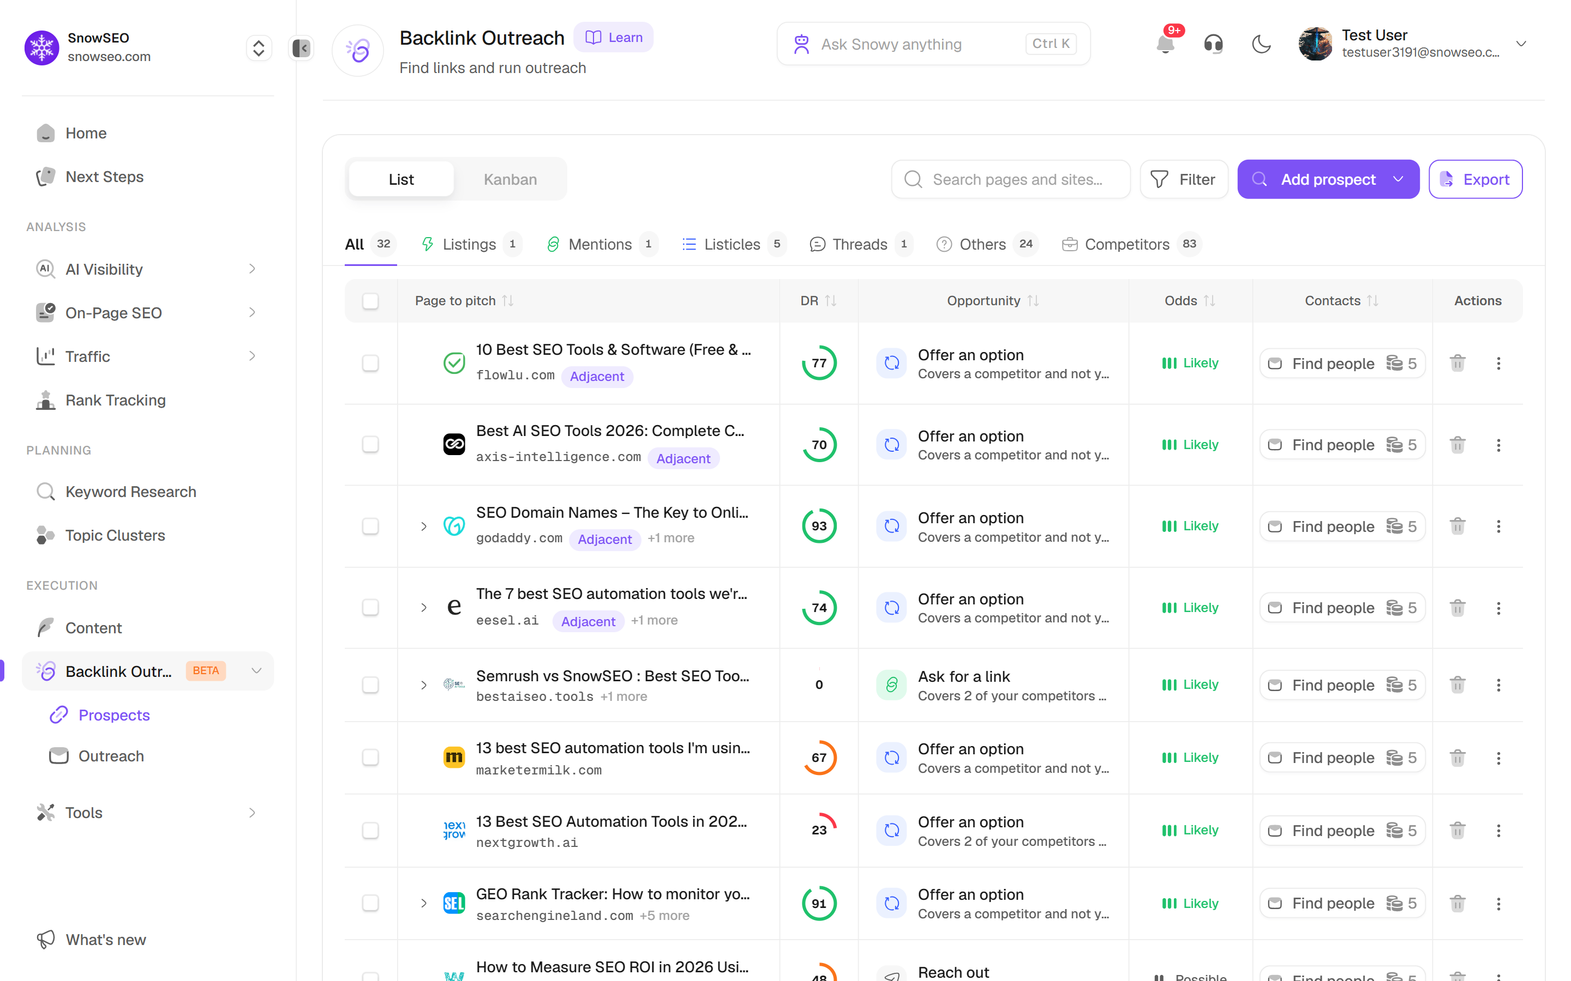Open the Test User account dropdown
1571x981 pixels.
pyautogui.click(x=1521, y=44)
